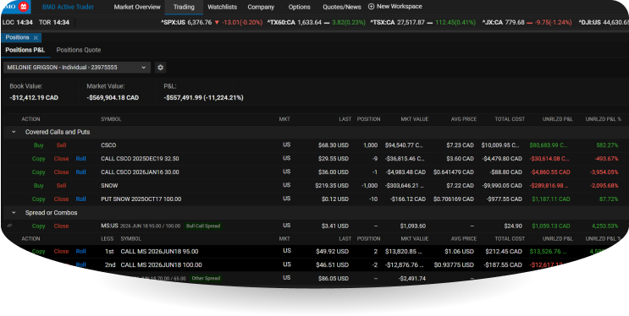
Task: Click the Bull Call Spread tag
Action: click(x=203, y=226)
